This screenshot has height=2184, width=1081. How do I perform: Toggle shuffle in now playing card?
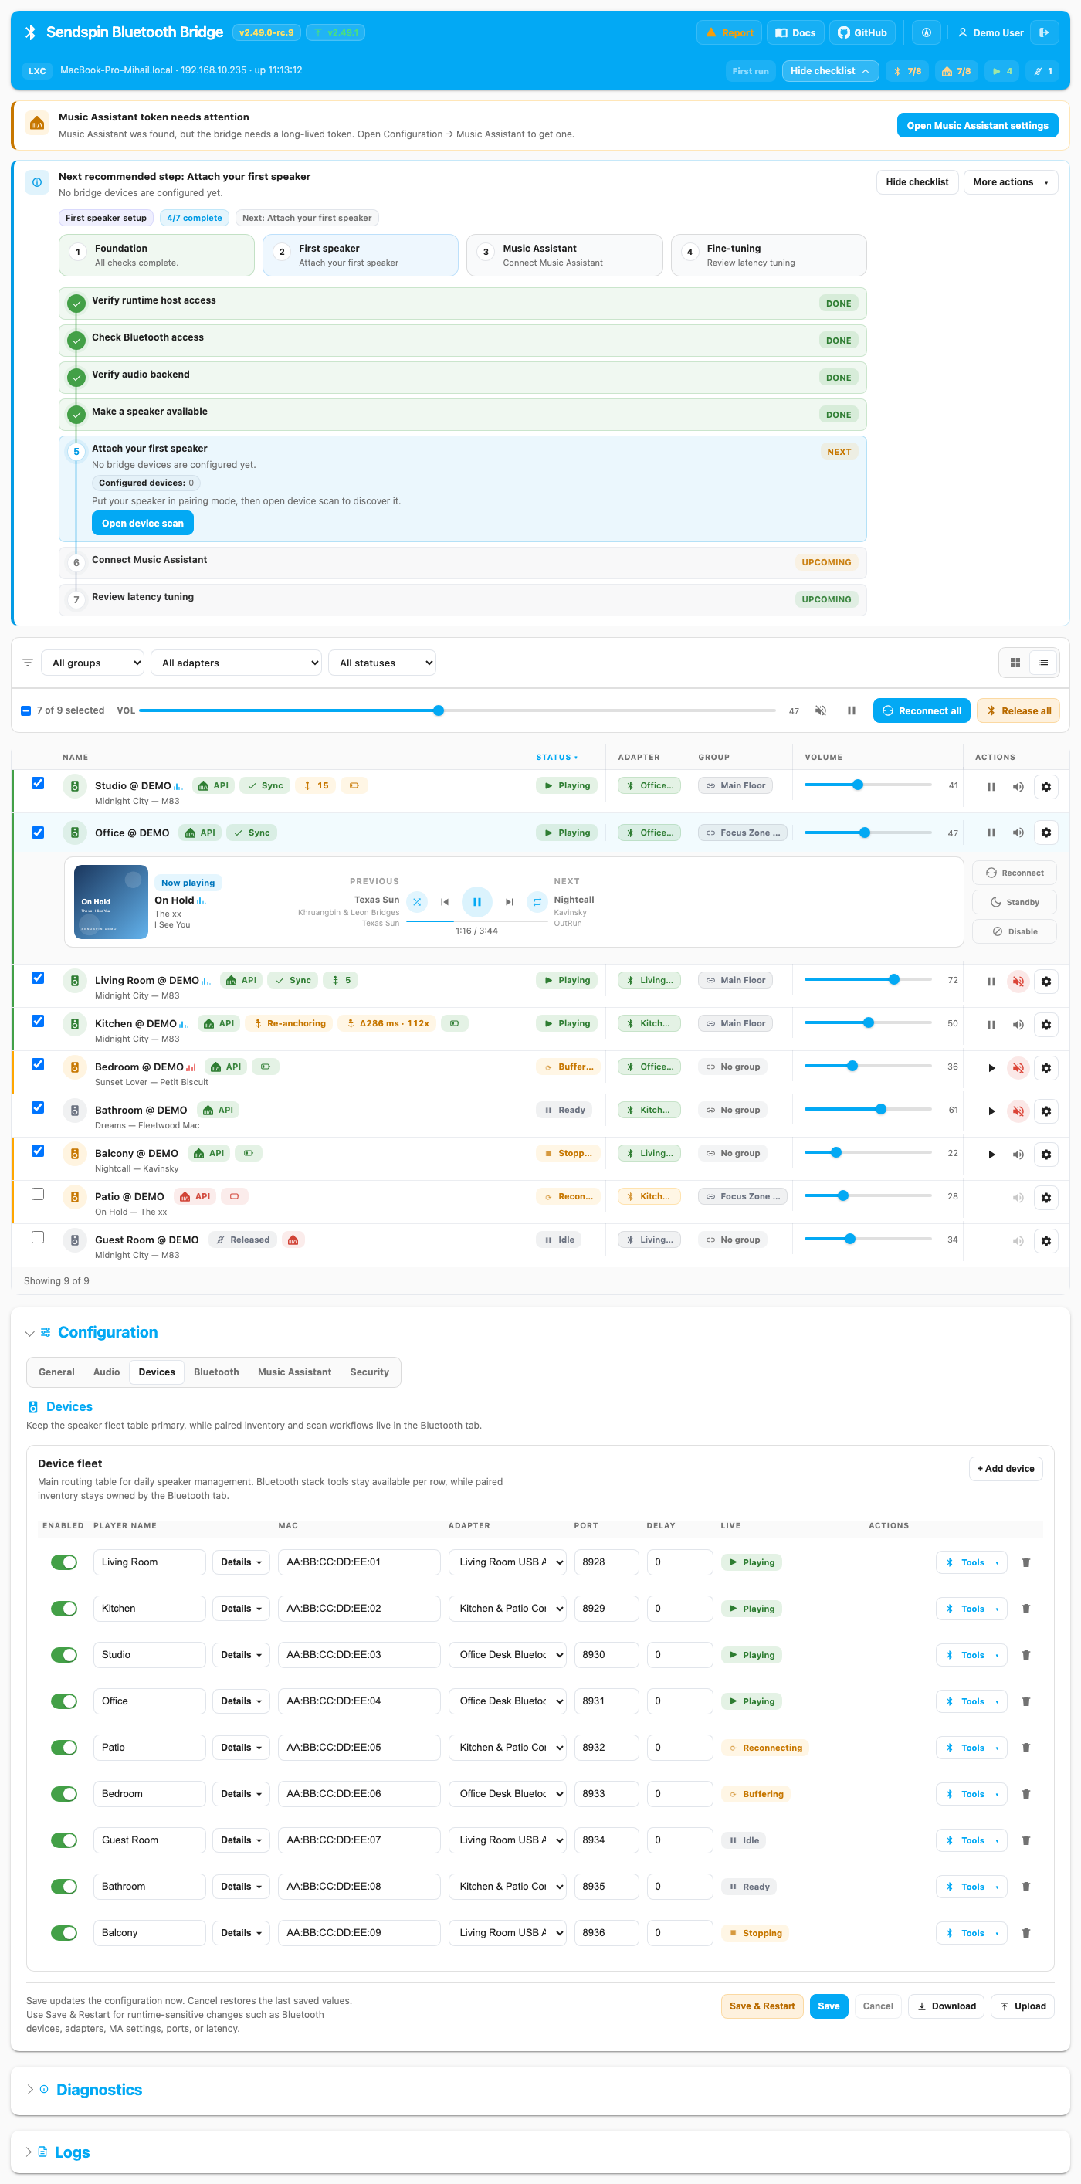(x=416, y=902)
